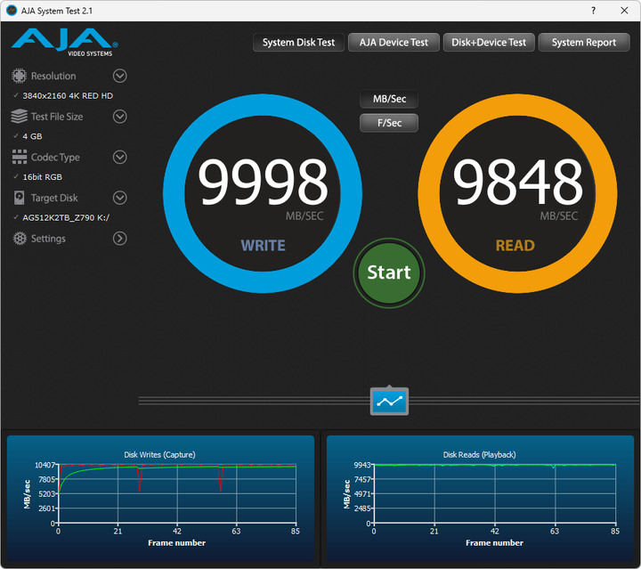The image size is (641, 569).
Task: Click the AJA System Test title bar icon
Action: coord(12,11)
